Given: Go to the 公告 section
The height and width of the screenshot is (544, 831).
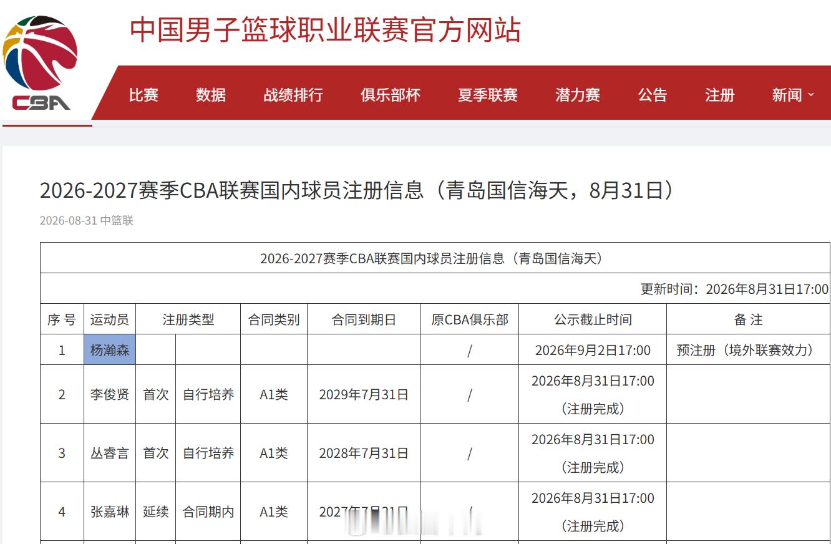Looking at the screenshot, I should [653, 95].
